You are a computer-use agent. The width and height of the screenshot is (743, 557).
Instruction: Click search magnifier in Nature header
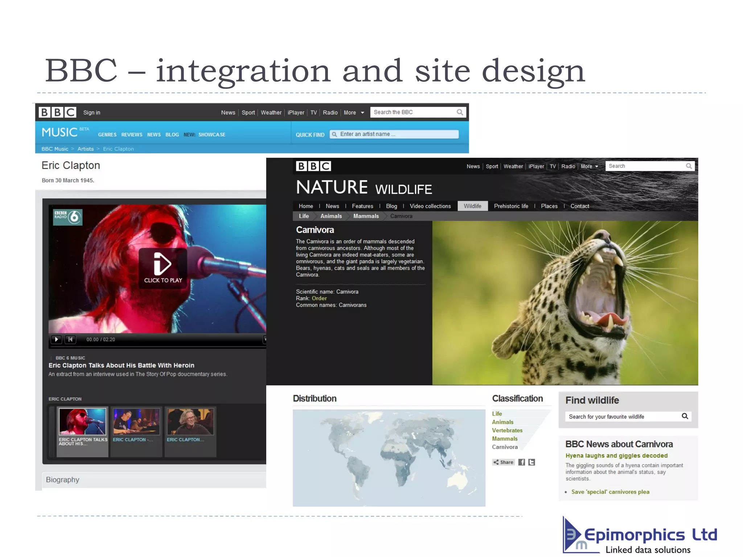[689, 166]
